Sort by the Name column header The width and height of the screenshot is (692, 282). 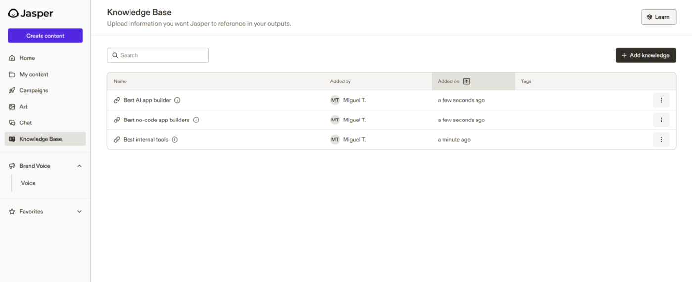[x=120, y=81]
